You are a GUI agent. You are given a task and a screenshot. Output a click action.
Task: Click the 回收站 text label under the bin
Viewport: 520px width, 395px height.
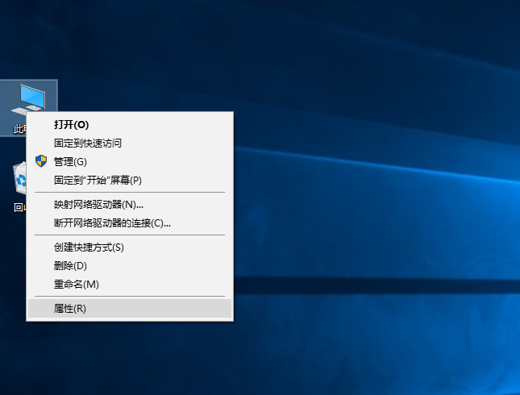coord(19,207)
